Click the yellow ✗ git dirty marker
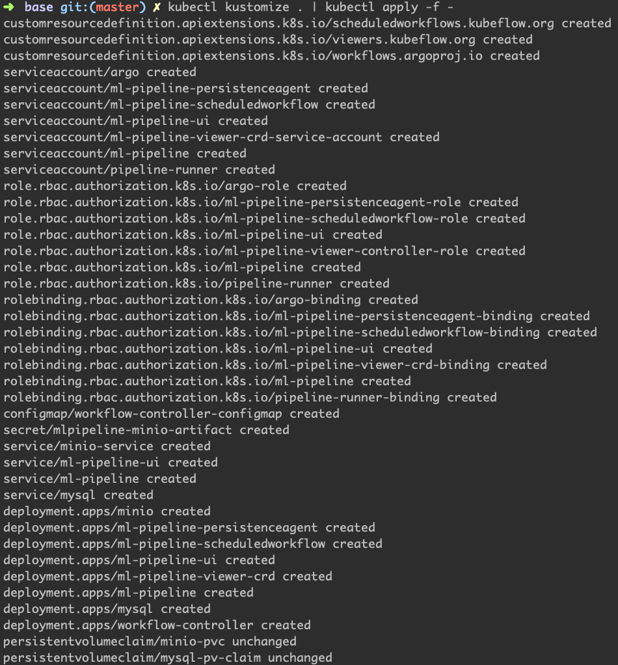Viewport: 618px width, 665px height. [156, 7]
